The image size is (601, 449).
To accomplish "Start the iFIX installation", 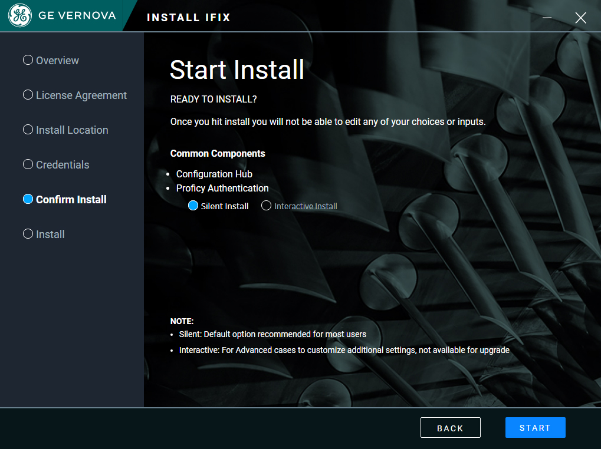I will 535,428.
